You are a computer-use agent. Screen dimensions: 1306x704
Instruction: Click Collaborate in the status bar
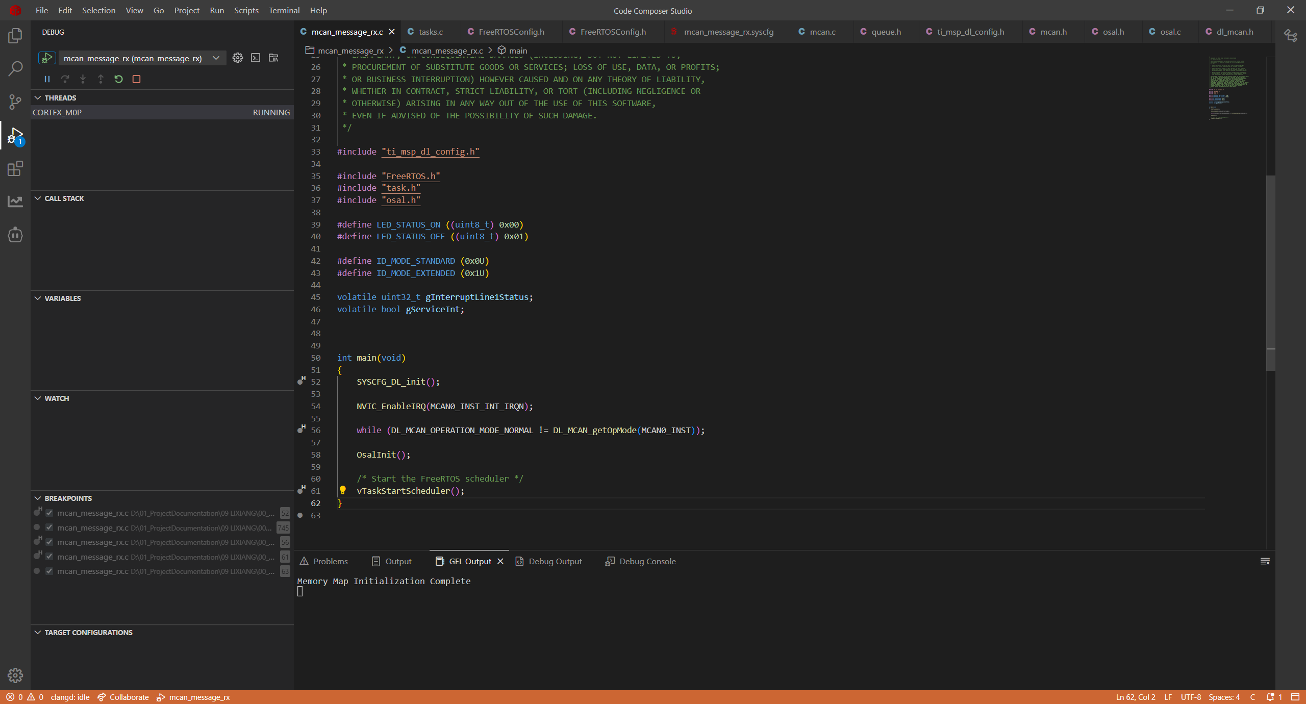123,697
